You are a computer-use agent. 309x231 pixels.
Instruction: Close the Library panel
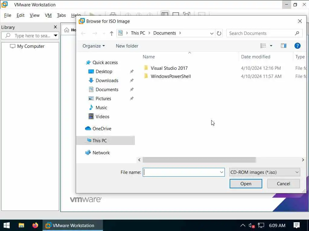pyautogui.click(x=56, y=27)
